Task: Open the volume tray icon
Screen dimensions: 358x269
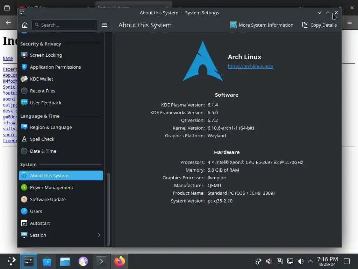Action: 300,261
